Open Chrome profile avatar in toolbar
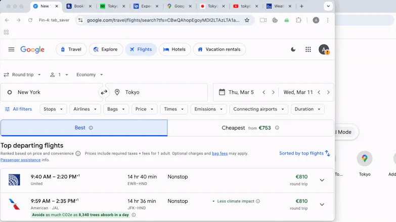Viewport: 396px width, 222px height. 316,20
